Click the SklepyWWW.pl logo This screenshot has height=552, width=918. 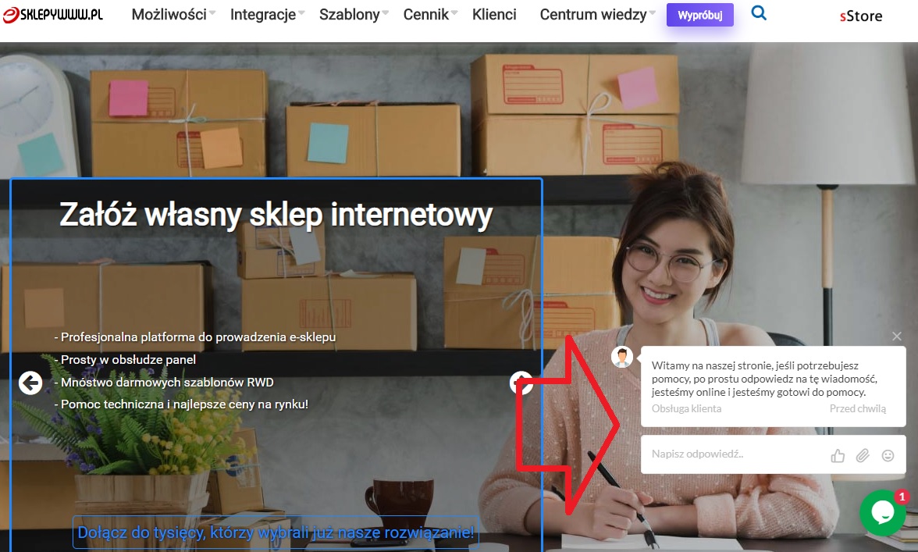pyautogui.click(x=53, y=15)
